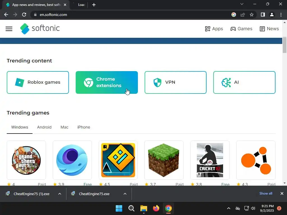This screenshot has height=215, width=287.
Task: Switch to the Android games tab
Action: [44, 127]
